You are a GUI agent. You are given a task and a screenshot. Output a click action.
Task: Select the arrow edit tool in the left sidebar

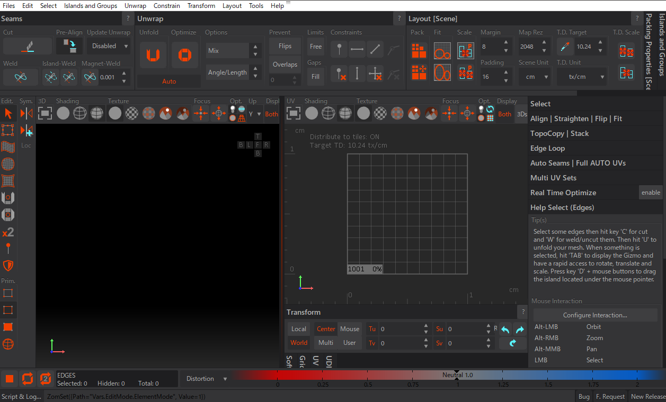[8, 113]
